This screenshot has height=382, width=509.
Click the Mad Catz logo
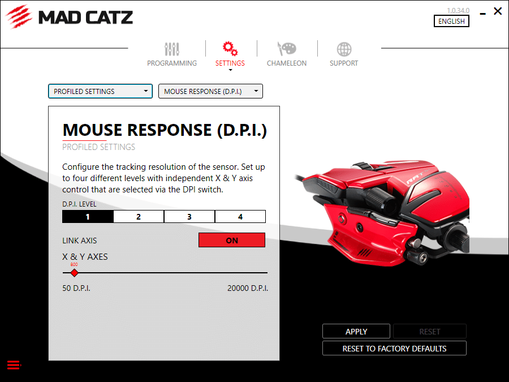(71, 16)
